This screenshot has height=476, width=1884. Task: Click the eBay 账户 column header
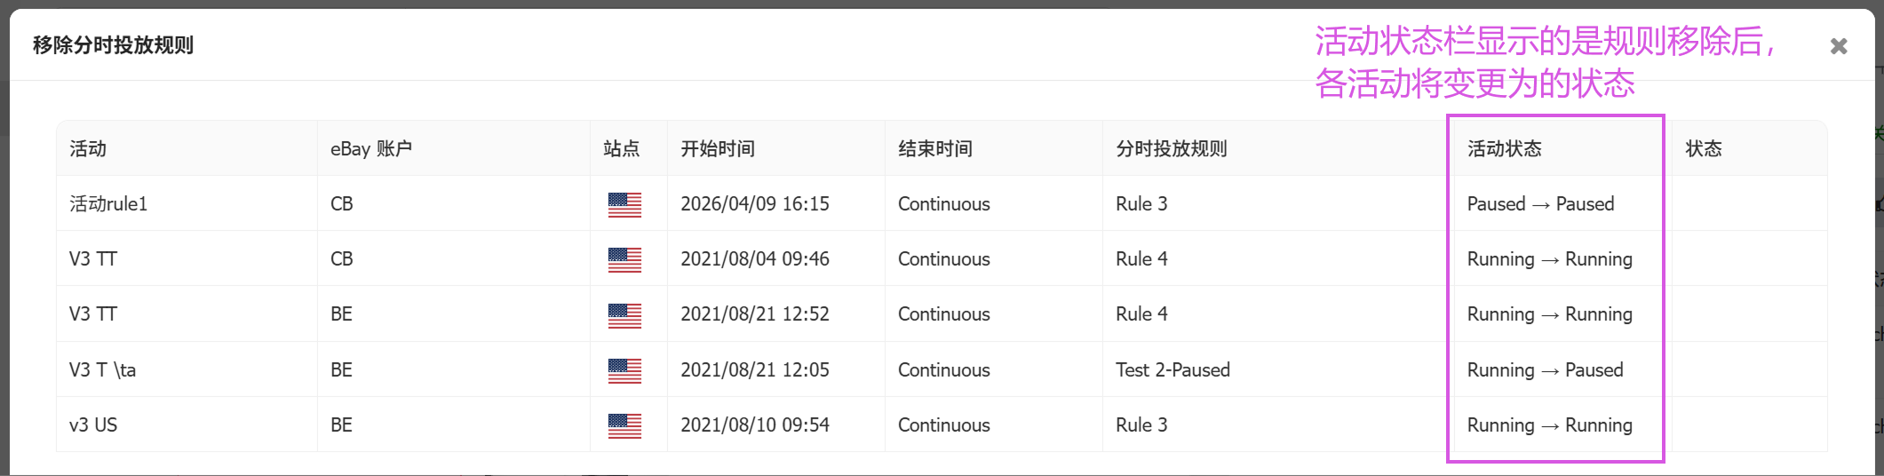pos(371,148)
